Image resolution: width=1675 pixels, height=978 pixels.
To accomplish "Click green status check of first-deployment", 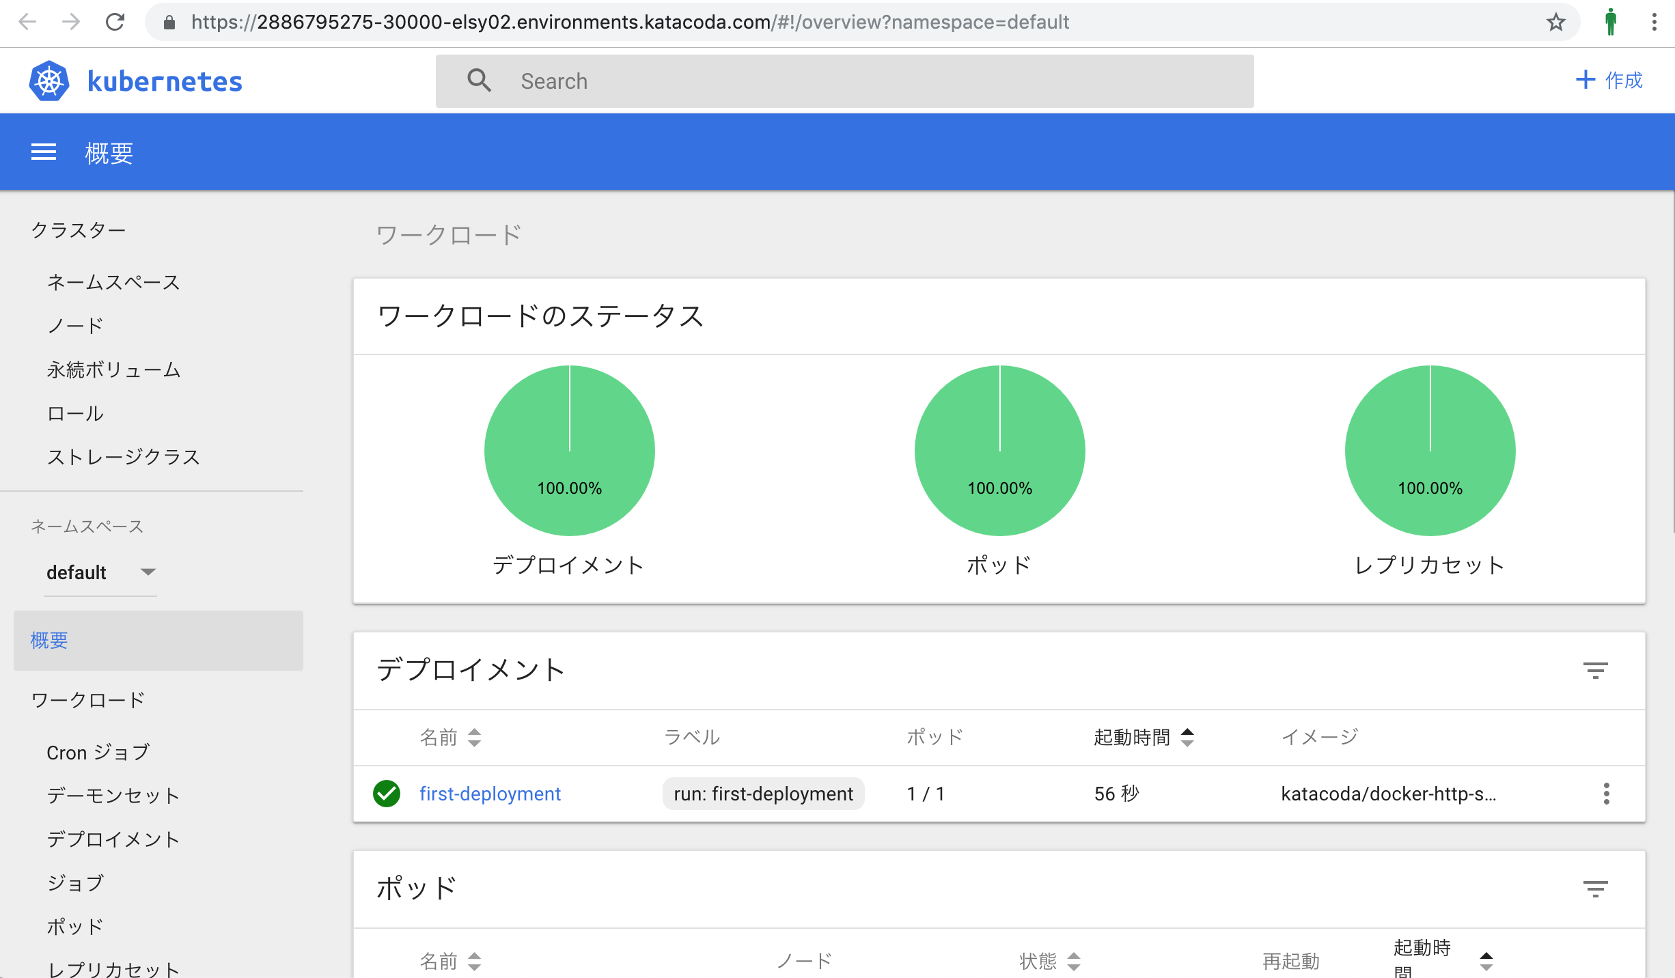I will point(387,794).
